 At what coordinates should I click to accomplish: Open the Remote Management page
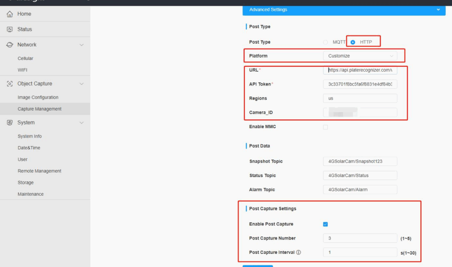click(x=39, y=171)
